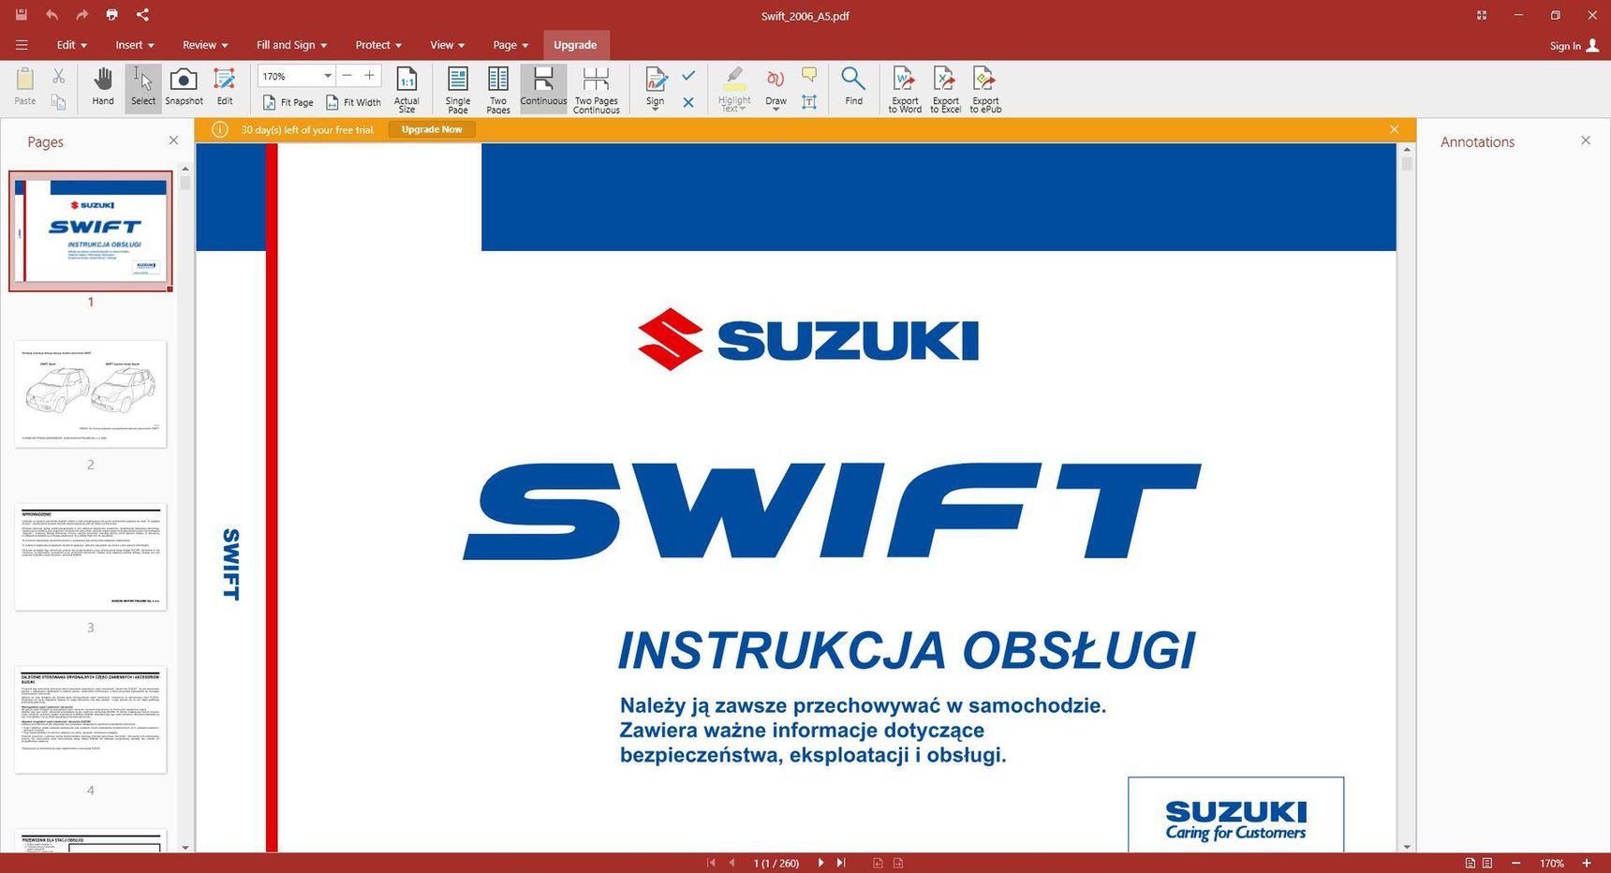Click Fit Page button
The width and height of the screenshot is (1611, 873).
[x=288, y=102]
